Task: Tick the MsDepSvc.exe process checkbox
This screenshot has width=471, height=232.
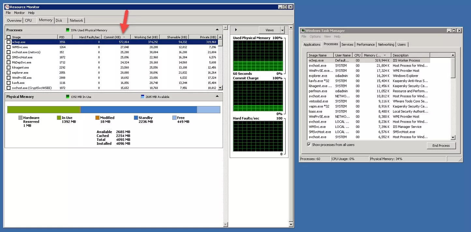Action: pyautogui.click(x=9, y=62)
